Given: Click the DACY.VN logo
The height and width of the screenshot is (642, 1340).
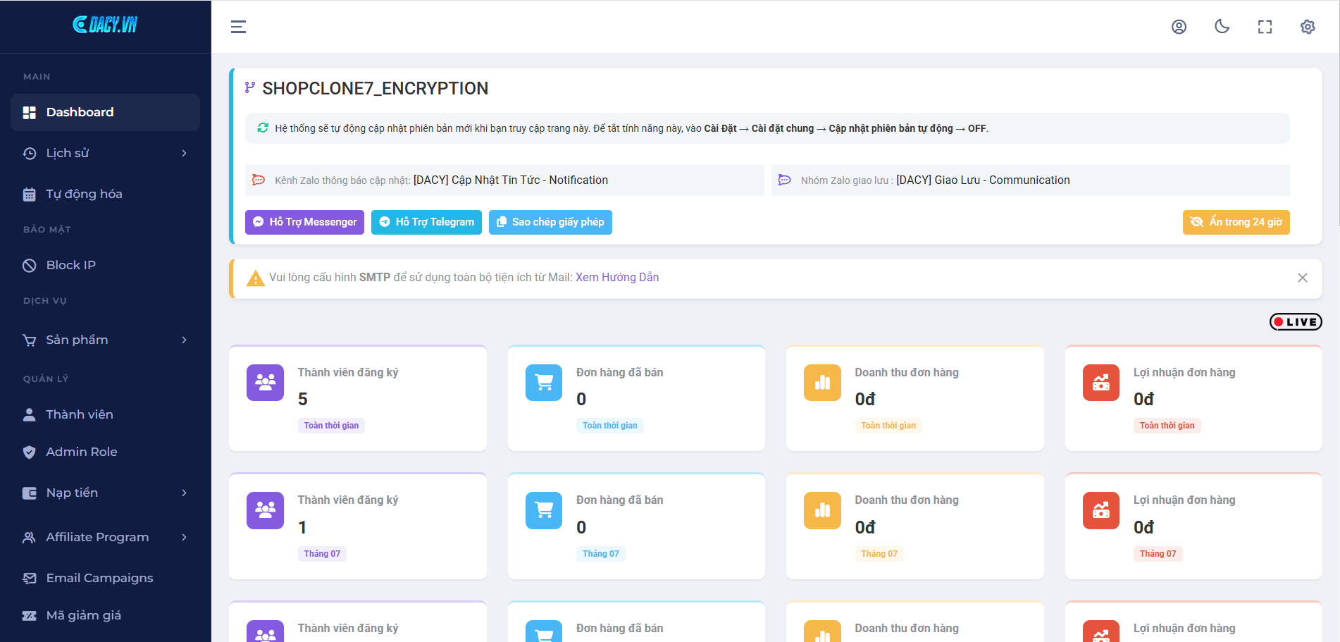Looking at the screenshot, I should 105,25.
